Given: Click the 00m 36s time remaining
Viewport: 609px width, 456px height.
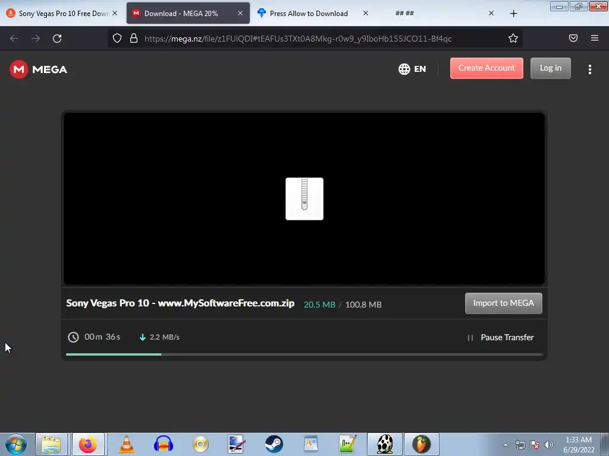Looking at the screenshot, I should coord(102,337).
